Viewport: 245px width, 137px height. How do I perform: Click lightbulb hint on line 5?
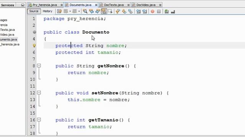click(x=34, y=46)
